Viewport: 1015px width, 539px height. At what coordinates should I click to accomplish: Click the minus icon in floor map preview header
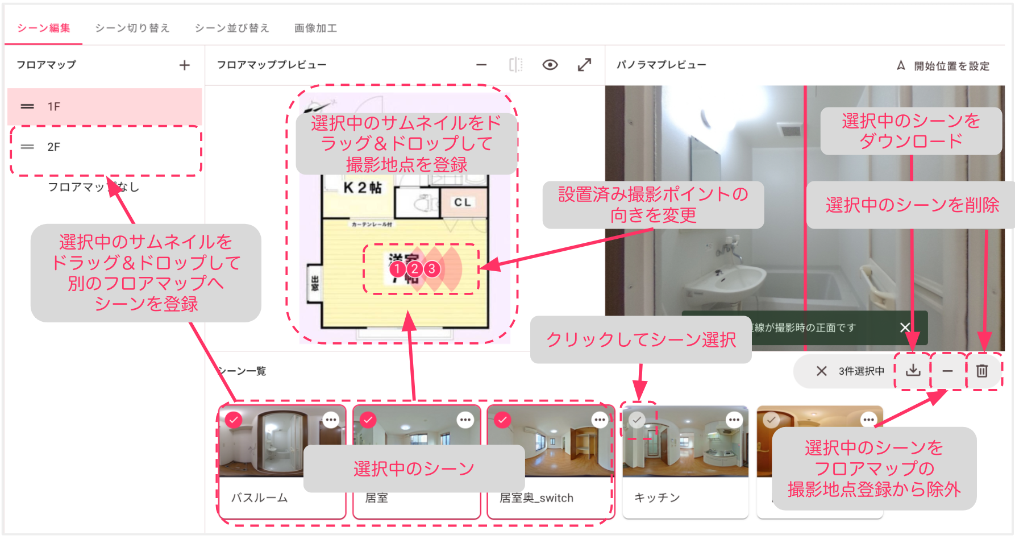481,65
